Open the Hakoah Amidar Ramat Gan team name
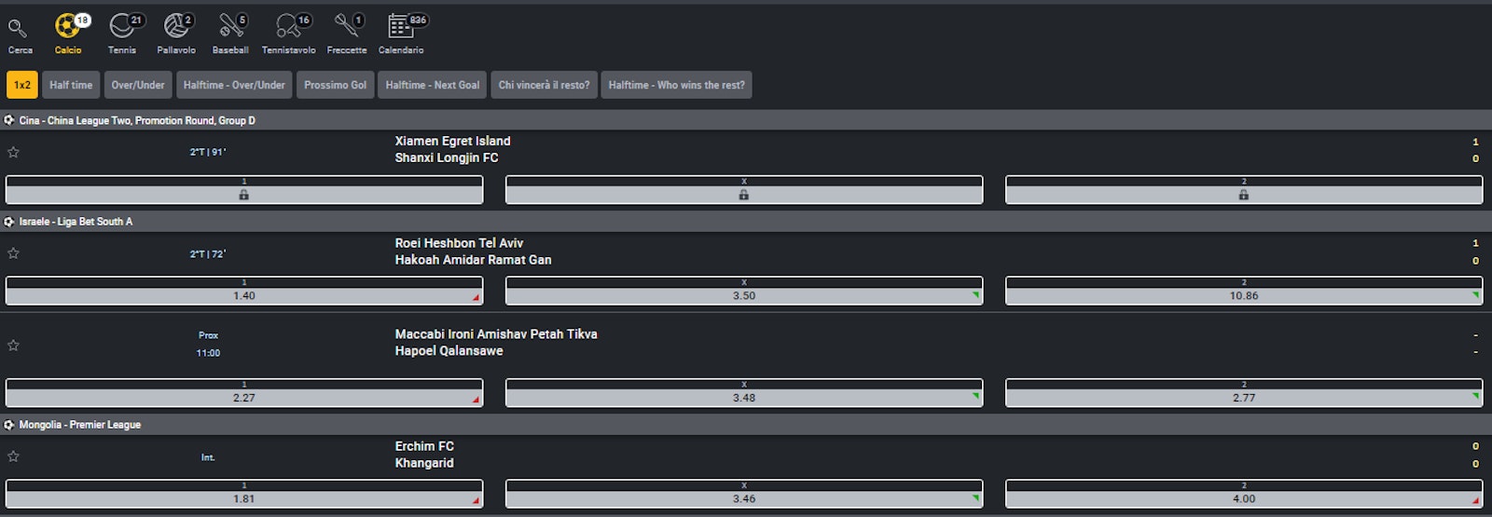Image resolution: width=1492 pixels, height=517 pixels. click(x=473, y=260)
